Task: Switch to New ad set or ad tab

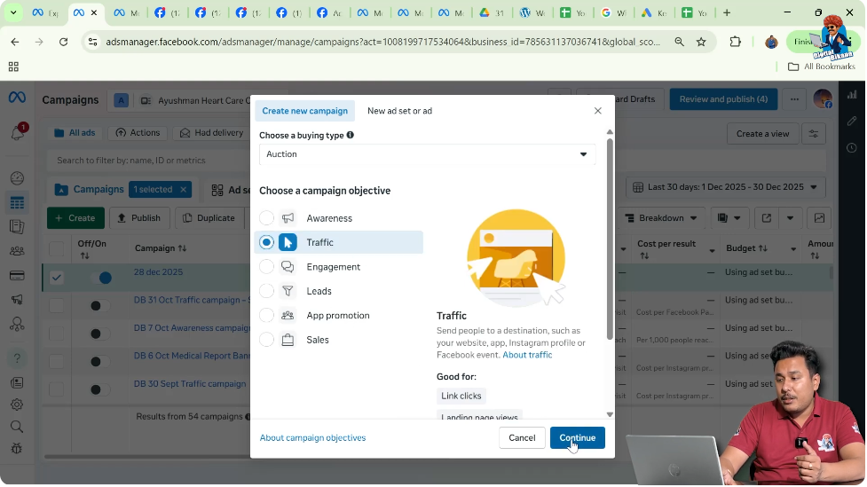Action: tap(399, 111)
